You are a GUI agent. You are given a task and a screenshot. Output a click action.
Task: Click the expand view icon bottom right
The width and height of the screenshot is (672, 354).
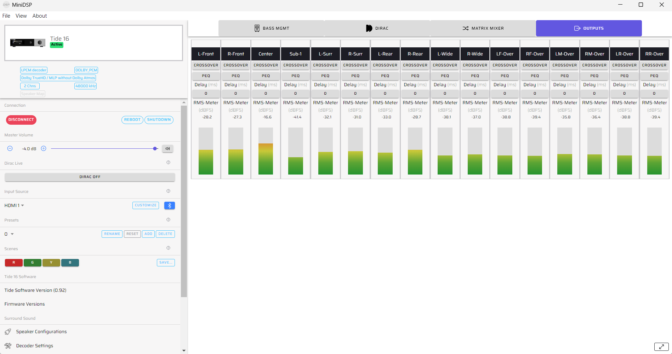coord(661,347)
